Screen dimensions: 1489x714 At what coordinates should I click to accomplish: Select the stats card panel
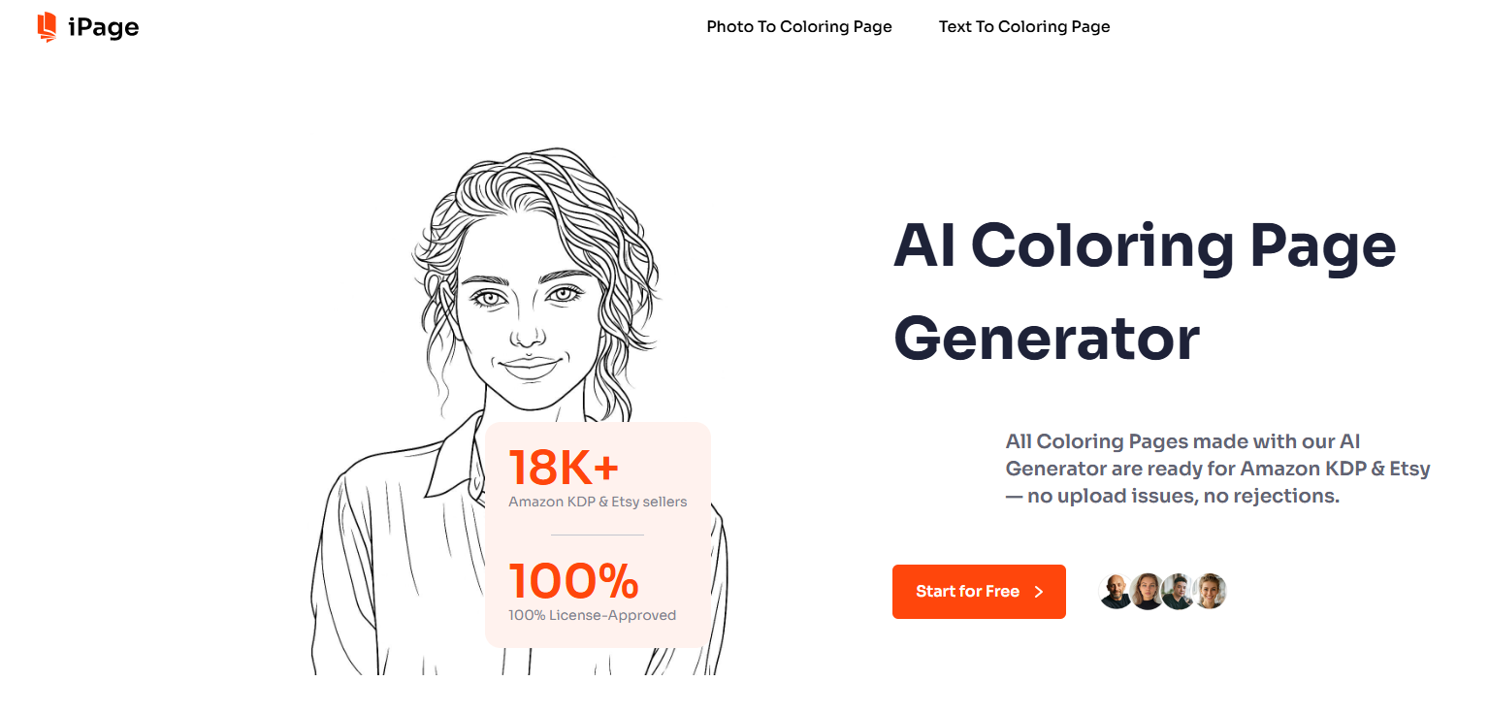[597, 534]
